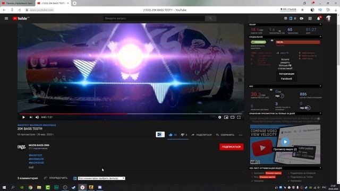The width and height of the screenshot is (340, 191).
Task: Click the blue vidIQ icon in YouTube header
Action: click(291, 19)
